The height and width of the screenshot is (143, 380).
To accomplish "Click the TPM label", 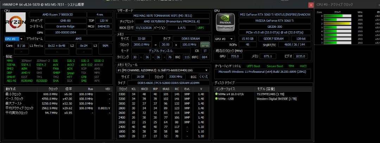I will pyautogui.click(x=291, y=66).
